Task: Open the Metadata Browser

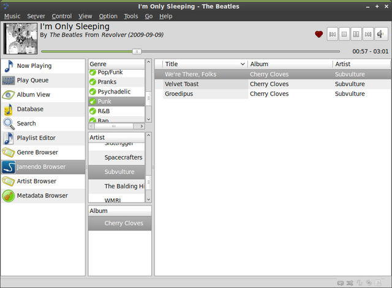Action: point(43,196)
